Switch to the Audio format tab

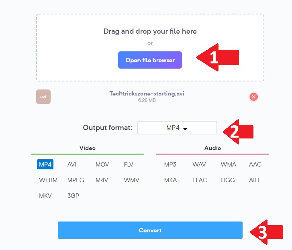(212, 148)
